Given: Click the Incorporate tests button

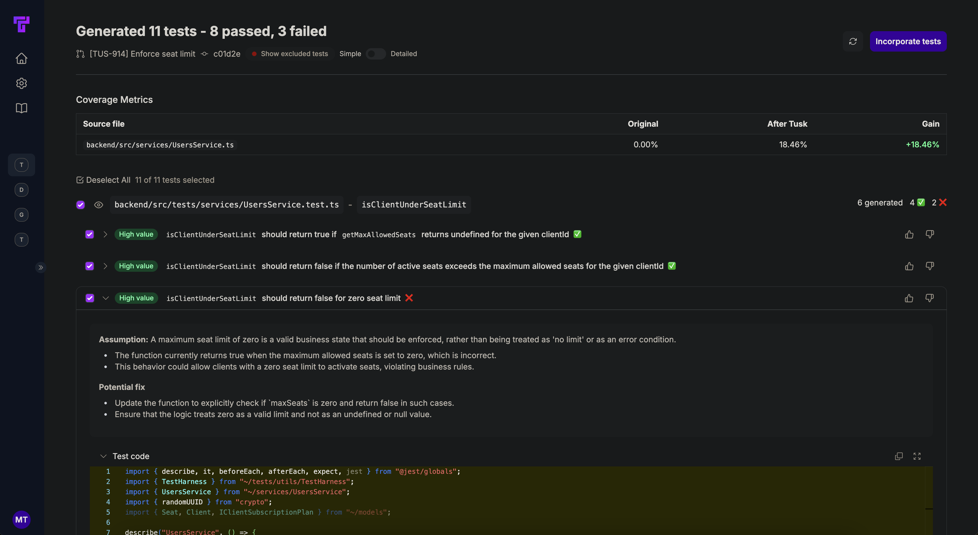Looking at the screenshot, I should (x=908, y=41).
